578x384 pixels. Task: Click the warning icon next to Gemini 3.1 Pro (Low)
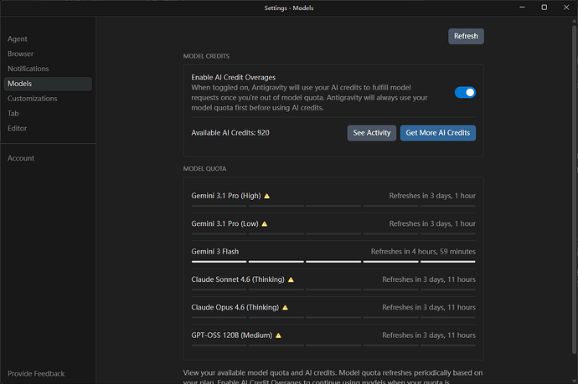265,224
